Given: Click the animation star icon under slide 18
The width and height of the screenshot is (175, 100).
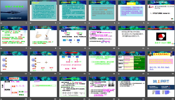Looking at the screenshot, I should [148, 74].
